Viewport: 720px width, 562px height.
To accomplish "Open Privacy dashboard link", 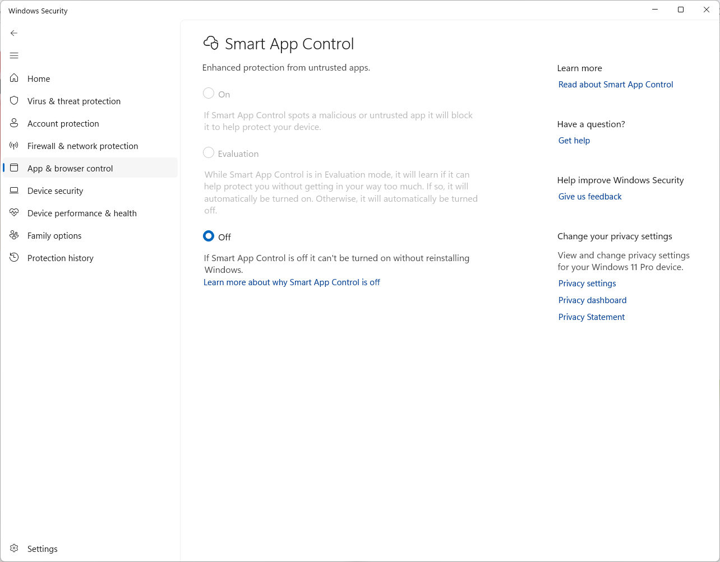I will pos(592,300).
